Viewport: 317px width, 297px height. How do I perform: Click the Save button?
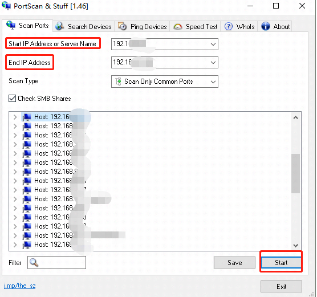click(x=234, y=262)
